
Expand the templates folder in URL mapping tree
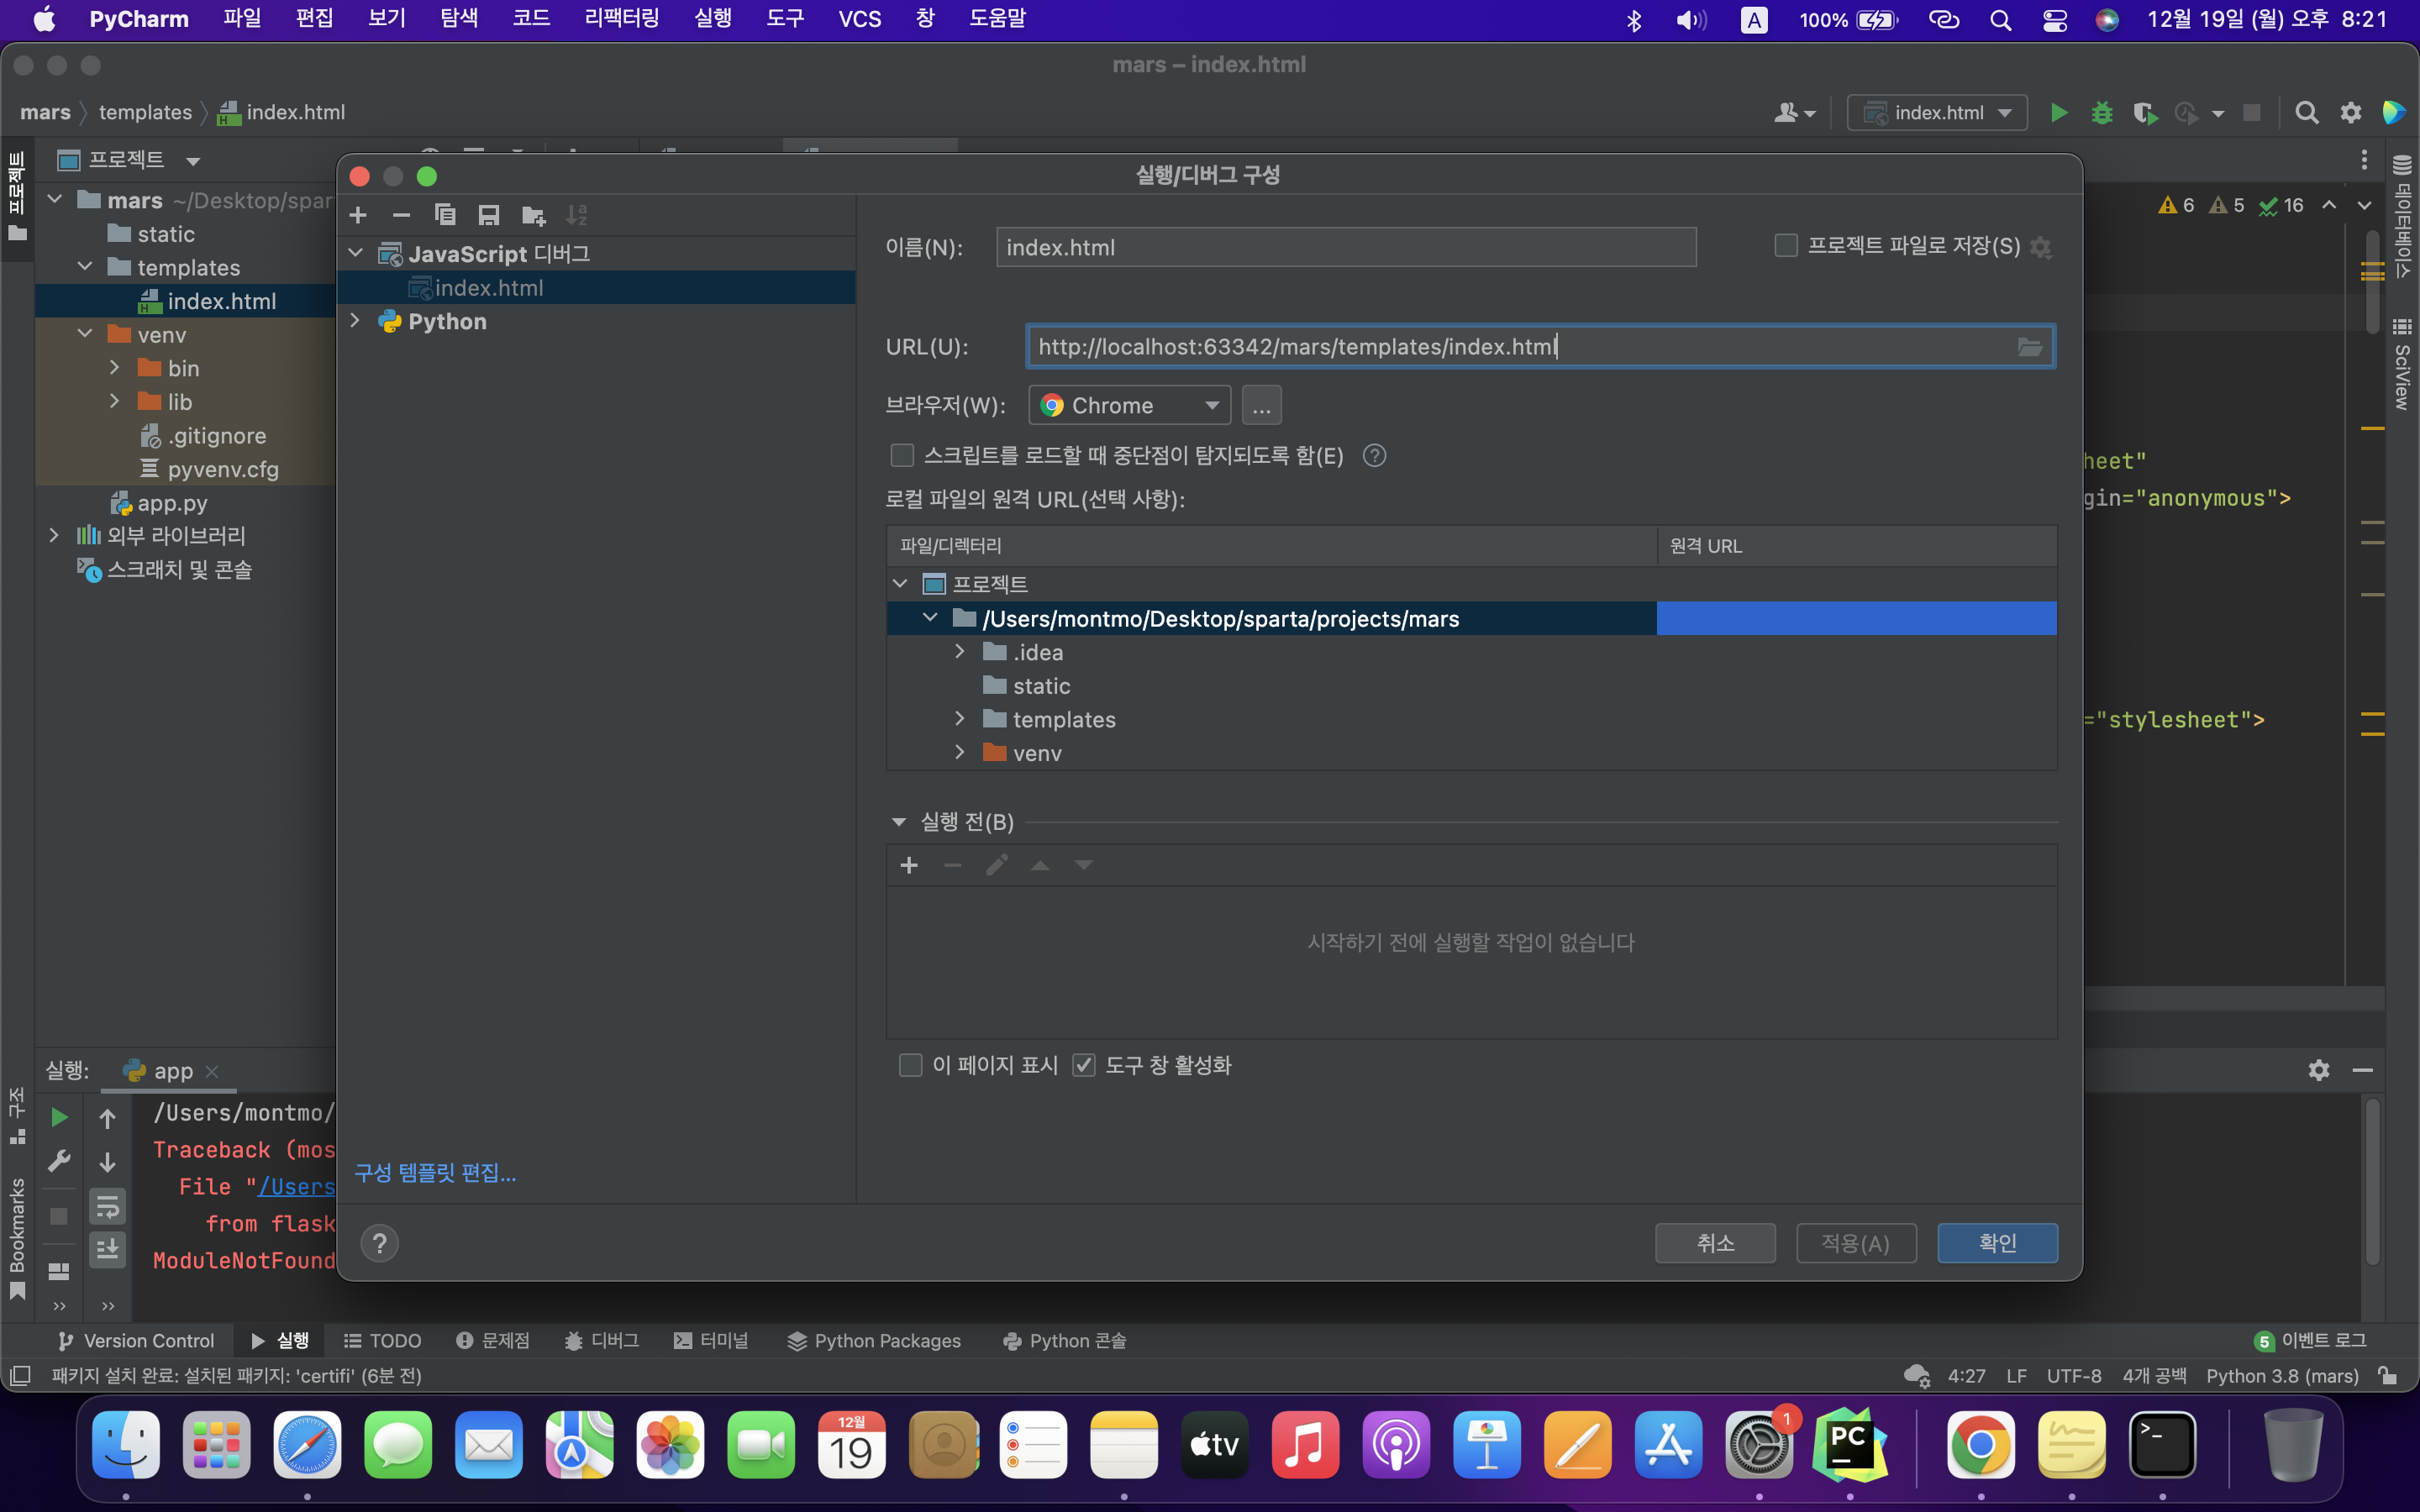[960, 719]
